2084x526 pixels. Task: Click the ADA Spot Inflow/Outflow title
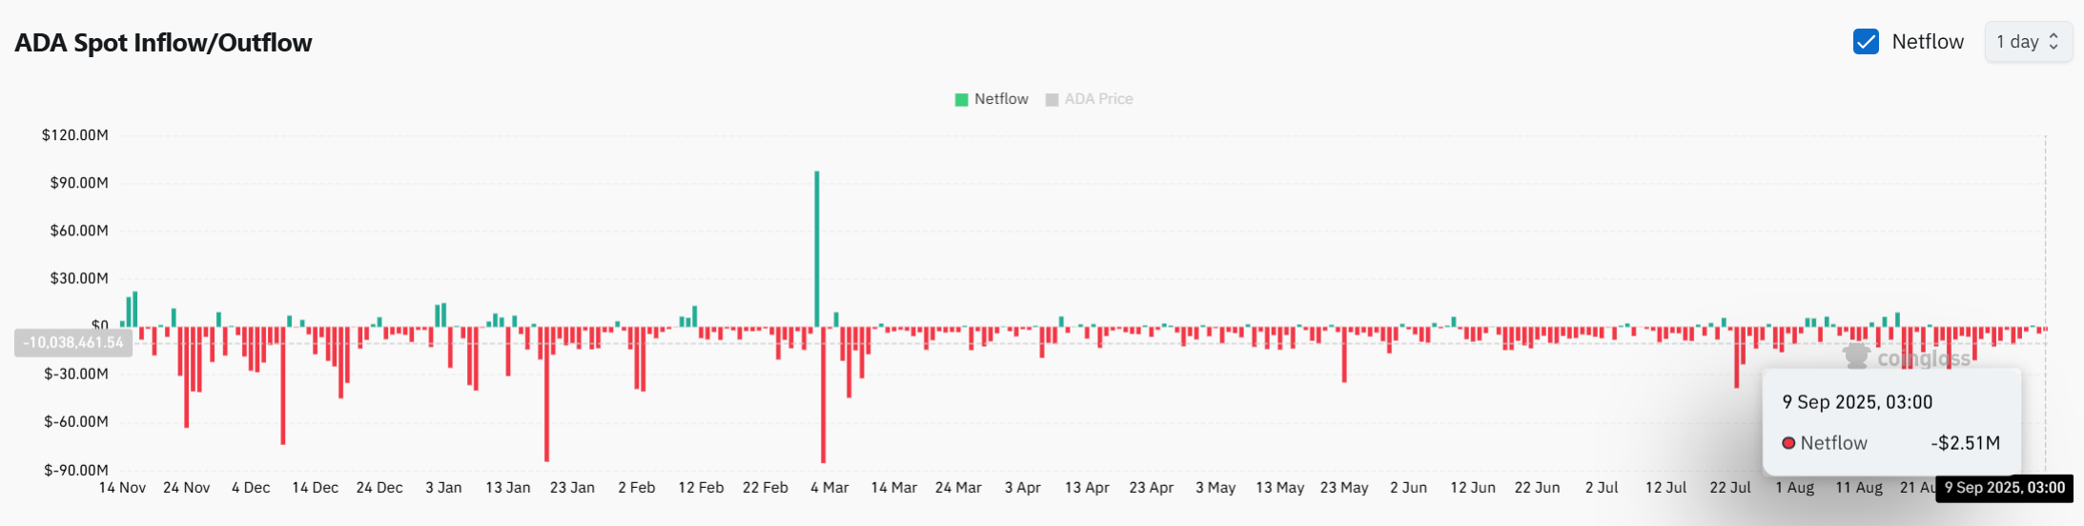[x=163, y=43]
